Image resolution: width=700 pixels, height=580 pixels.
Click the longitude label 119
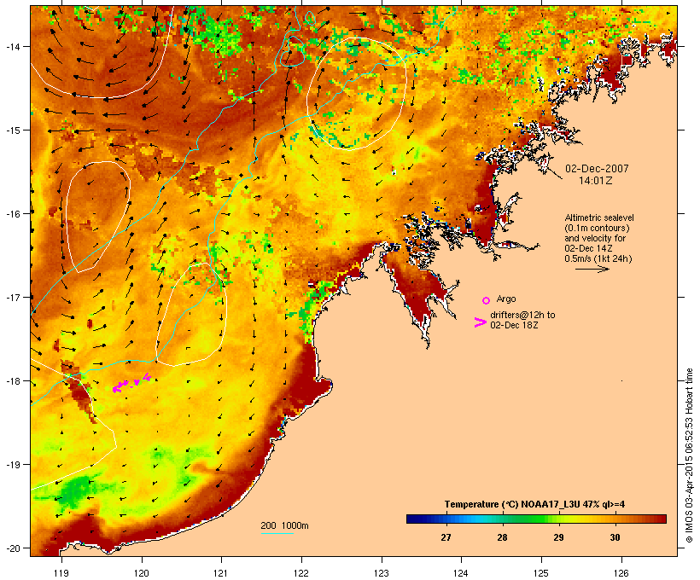(x=61, y=573)
